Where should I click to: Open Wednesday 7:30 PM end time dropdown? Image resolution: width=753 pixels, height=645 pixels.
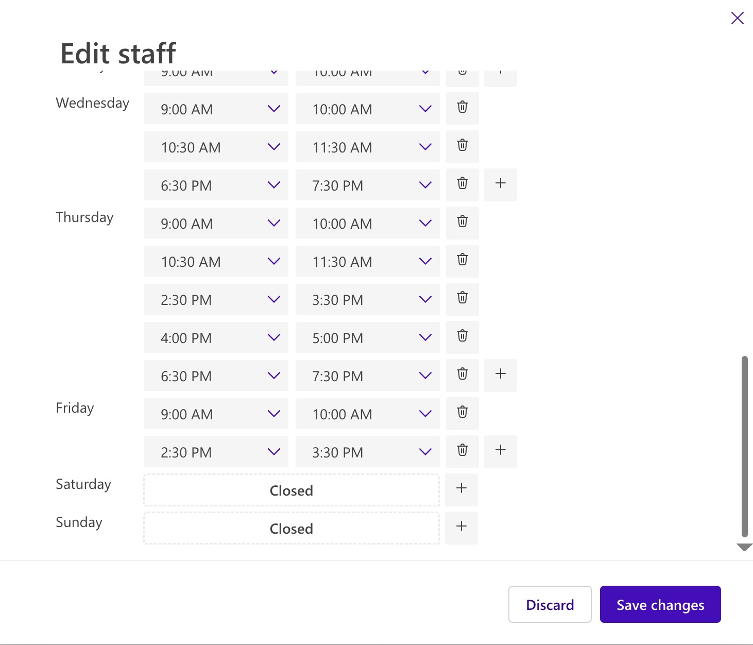pyautogui.click(x=368, y=185)
